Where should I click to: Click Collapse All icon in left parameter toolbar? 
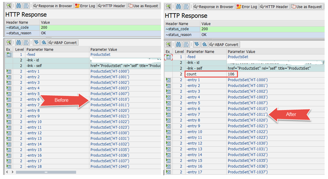[44, 43]
